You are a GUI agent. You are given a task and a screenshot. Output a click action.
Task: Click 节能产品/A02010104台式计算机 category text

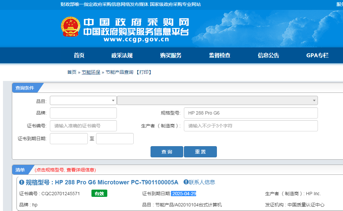(x=189, y=205)
